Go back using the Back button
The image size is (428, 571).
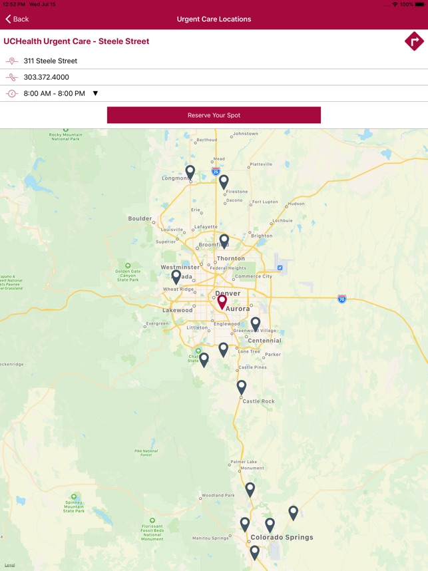pyautogui.click(x=17, y=19)
